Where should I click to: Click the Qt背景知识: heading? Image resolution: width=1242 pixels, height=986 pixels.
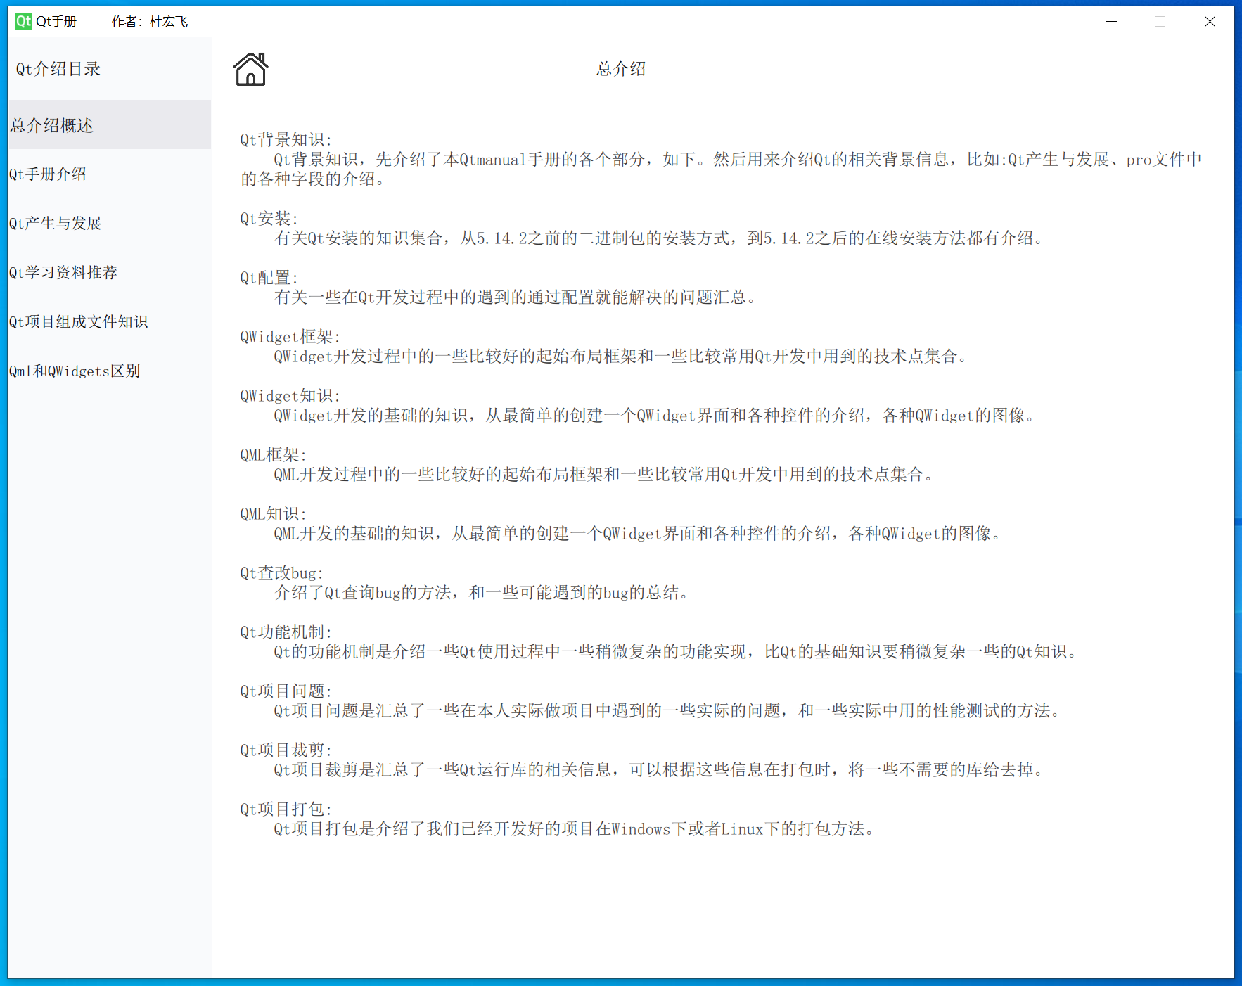pos(286,140)
